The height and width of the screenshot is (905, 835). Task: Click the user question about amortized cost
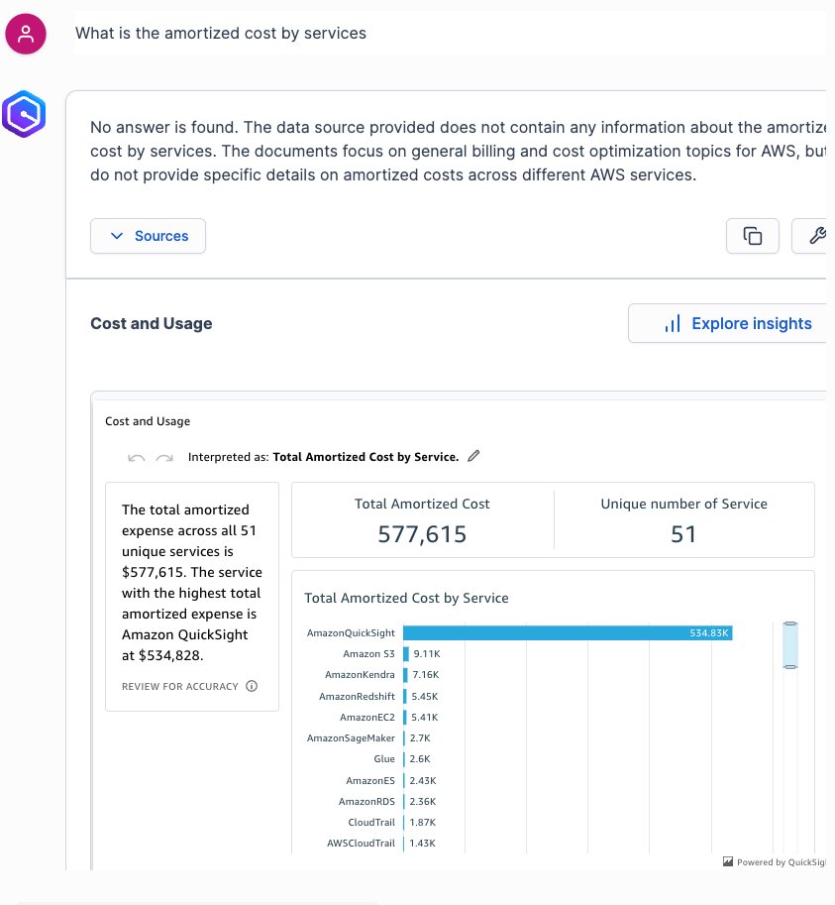221,34
